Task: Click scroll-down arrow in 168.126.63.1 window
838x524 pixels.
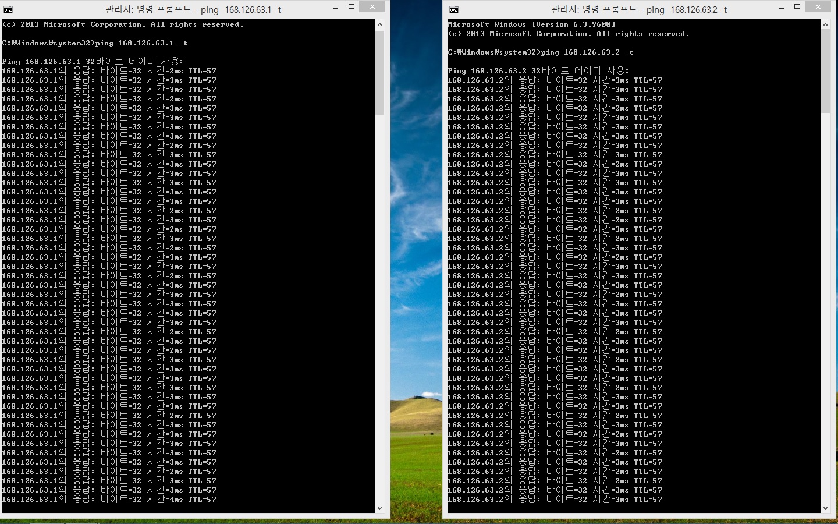Action: [x=379, y=508]
